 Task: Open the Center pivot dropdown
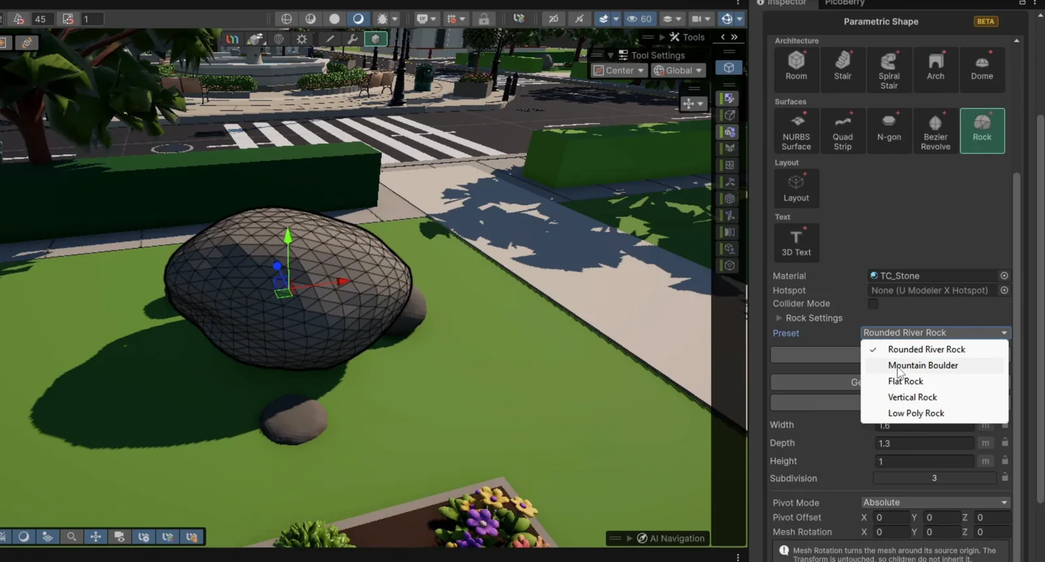619,70
